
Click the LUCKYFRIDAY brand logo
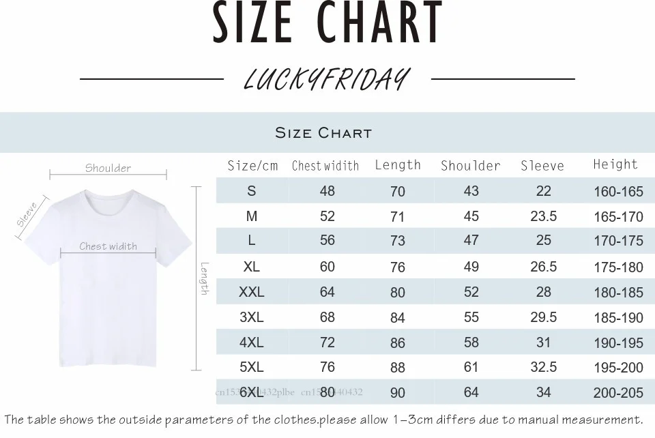327,79
